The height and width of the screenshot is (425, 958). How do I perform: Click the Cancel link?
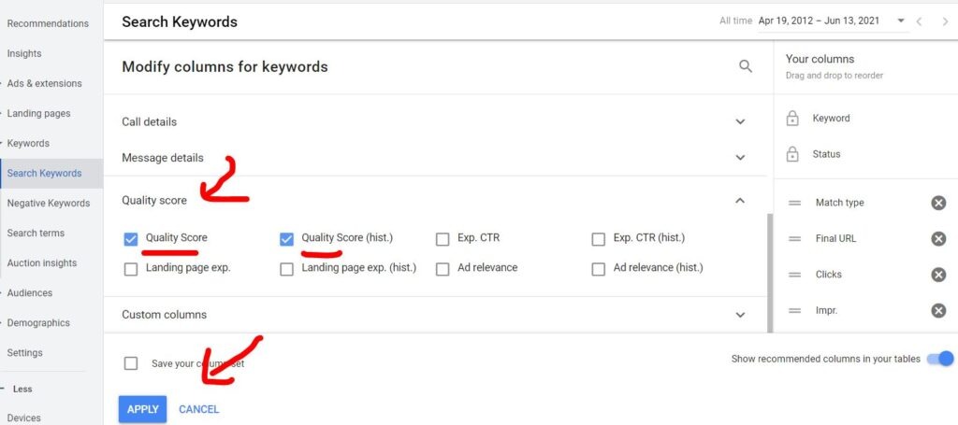198,409
